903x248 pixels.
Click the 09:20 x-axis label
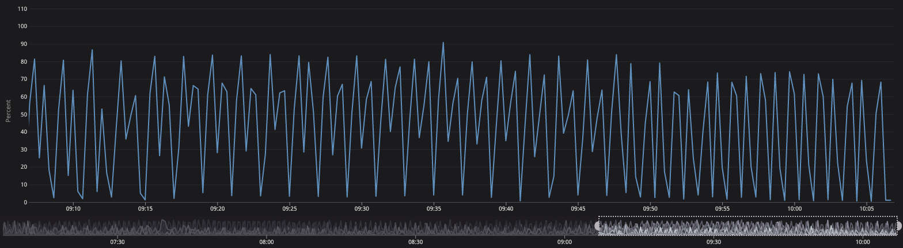click(217, 209)
